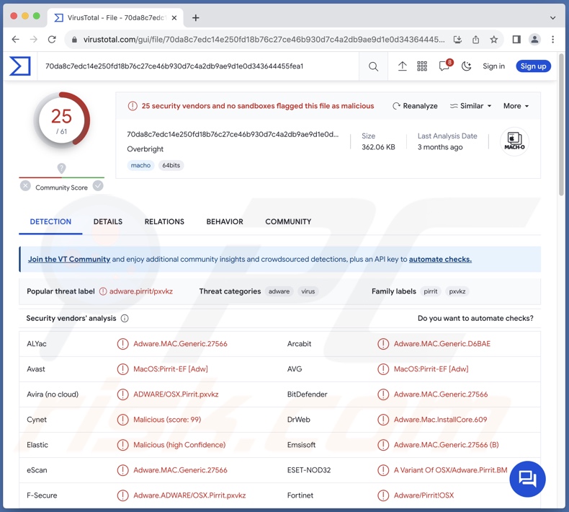Click the virus threat category tag
This screenshot has height=512, width=569.
(308, 291)
